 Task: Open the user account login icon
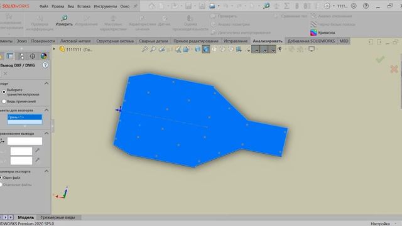pos(354,6)
